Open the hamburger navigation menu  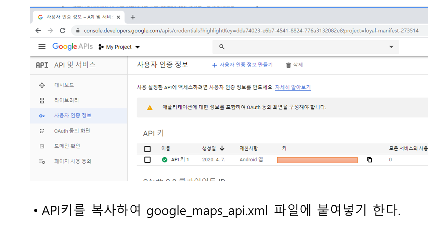pos(42,47)
